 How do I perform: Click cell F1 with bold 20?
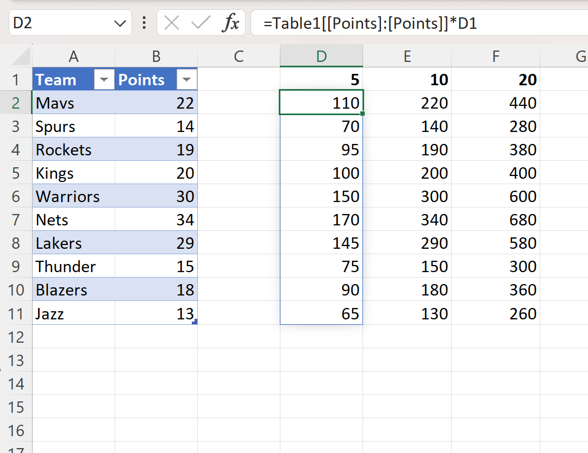click(496, 79)
